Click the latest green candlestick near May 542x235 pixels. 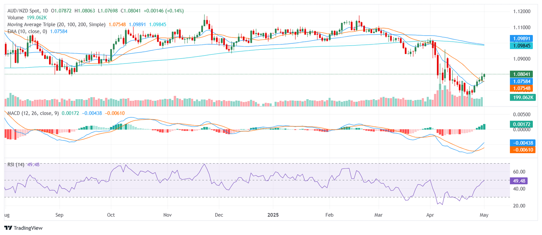(x=484, y=75)
